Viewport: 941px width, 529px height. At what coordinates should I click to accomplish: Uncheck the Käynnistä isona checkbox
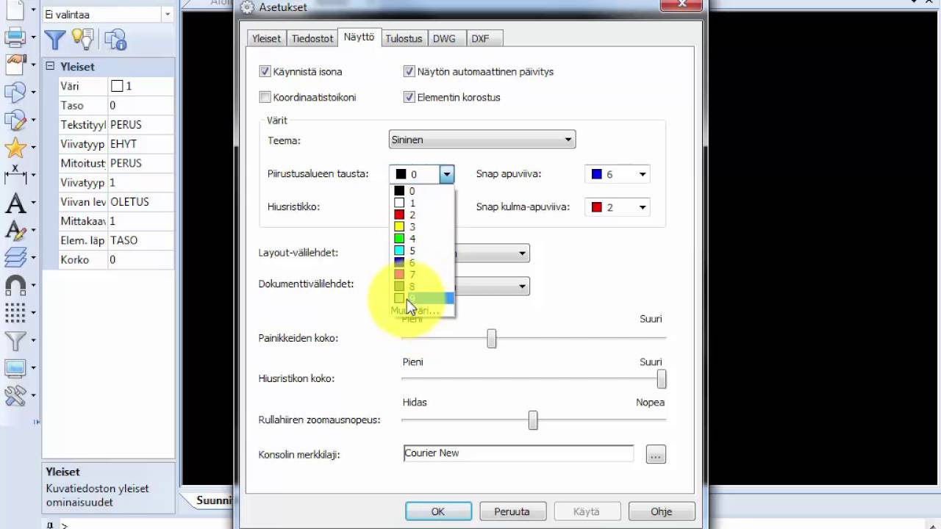(265, 72)
